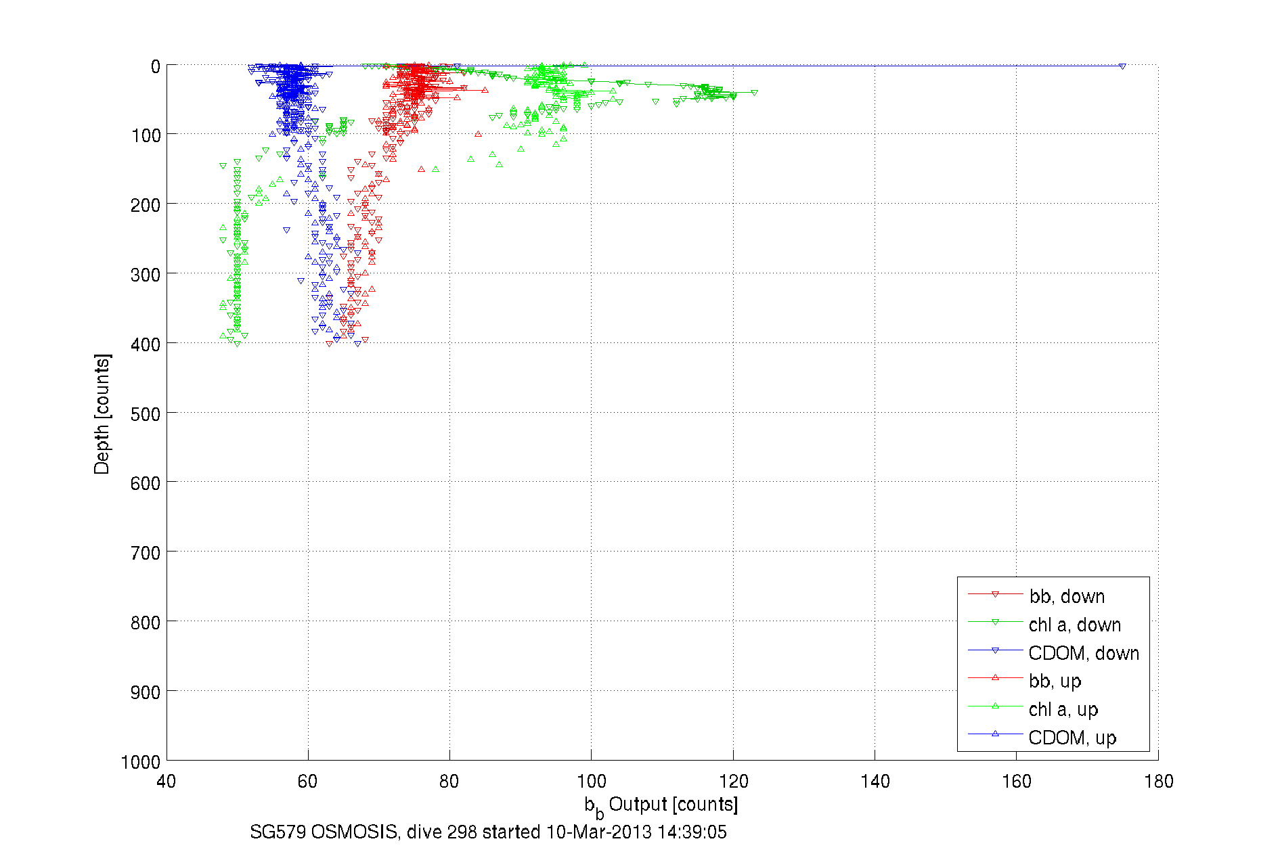
Task: Click y-axis depth tick label 800
Action: 146,623
